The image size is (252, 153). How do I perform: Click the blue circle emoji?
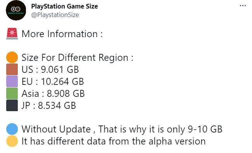point(12,129)
